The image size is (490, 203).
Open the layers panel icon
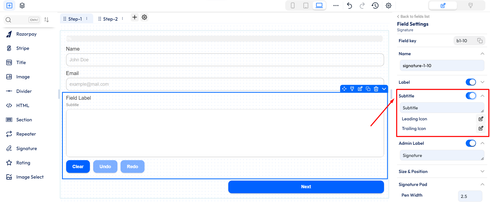click(x=22, y=6)
